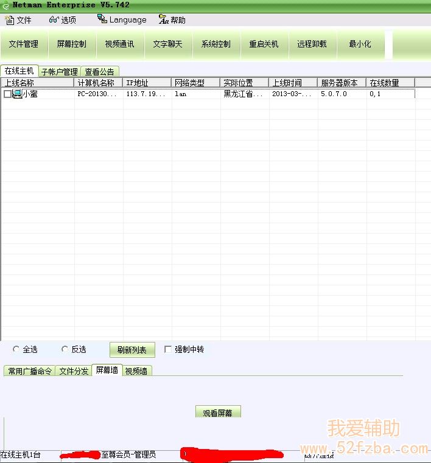Click the computer icon beside 小蜜
Image resolution: width=431 pixels, height=463 pixels.
click(18, 94)
